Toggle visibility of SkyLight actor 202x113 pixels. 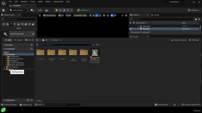(x=130, y=29)
